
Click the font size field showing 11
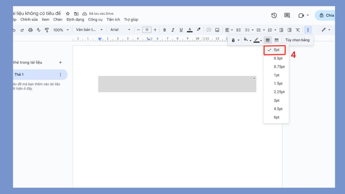tap(147, 30)
